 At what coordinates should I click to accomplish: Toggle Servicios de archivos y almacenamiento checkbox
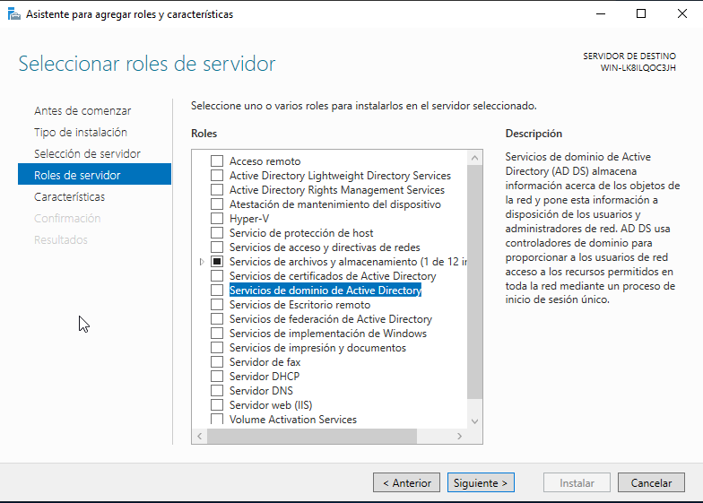click(217, 262)
